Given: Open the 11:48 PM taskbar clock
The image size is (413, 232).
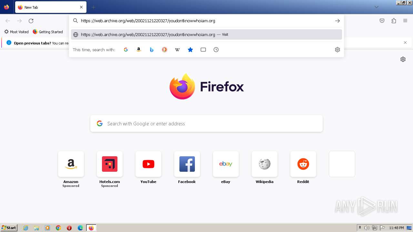Looking at the screenshot, I should [x=397, y=228].
